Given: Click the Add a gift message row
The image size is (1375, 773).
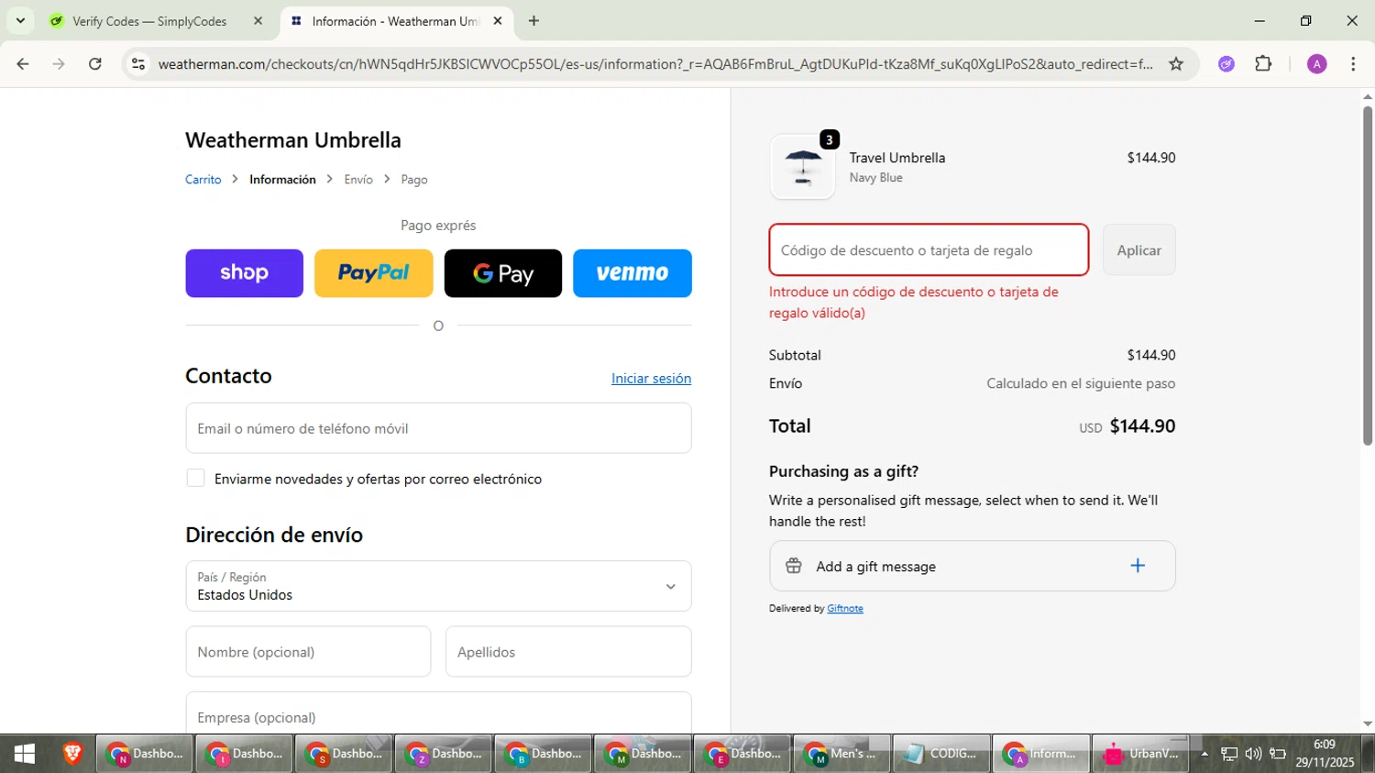Looking at the screenshot, I should [x=972, y=566].
